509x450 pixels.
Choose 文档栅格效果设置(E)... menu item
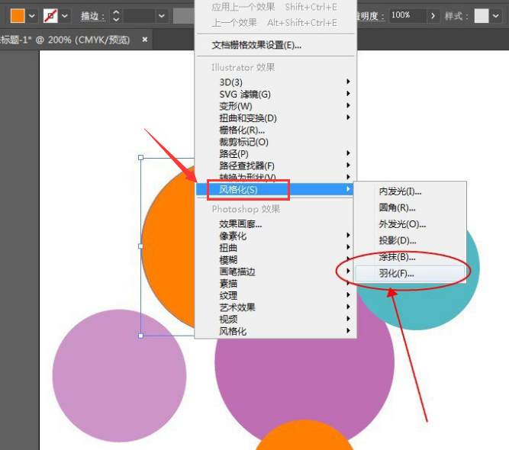(x=276, y=45)
